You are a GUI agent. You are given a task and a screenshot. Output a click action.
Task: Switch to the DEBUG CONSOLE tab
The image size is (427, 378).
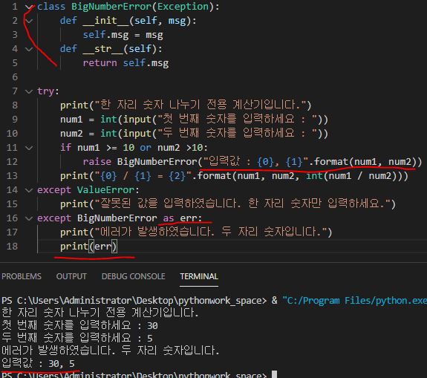(x=133, y=276)
